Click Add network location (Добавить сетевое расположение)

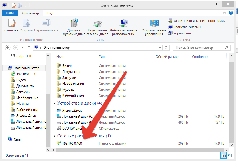(123, 27)
